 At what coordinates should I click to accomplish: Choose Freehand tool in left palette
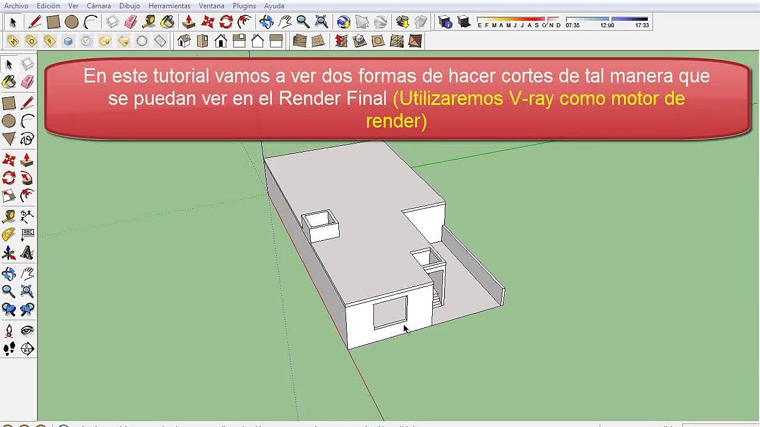click(x=27, y=139)
